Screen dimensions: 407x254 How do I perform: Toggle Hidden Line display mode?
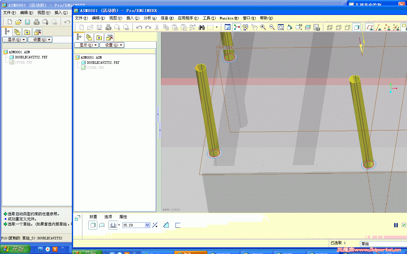[x=339, y=27]
